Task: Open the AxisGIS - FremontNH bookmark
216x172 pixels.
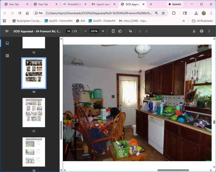Action: coord(59,21)
